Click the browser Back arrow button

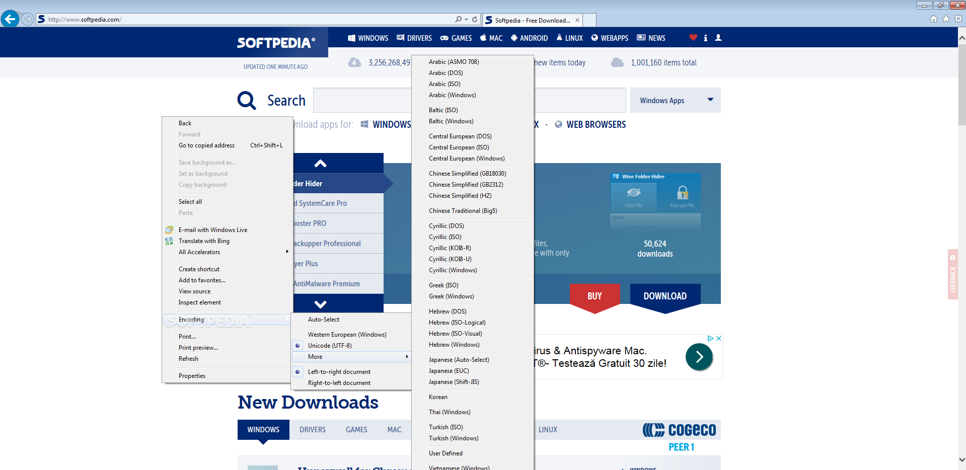[10, 19]
